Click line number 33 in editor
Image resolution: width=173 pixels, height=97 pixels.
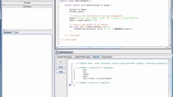58,44
